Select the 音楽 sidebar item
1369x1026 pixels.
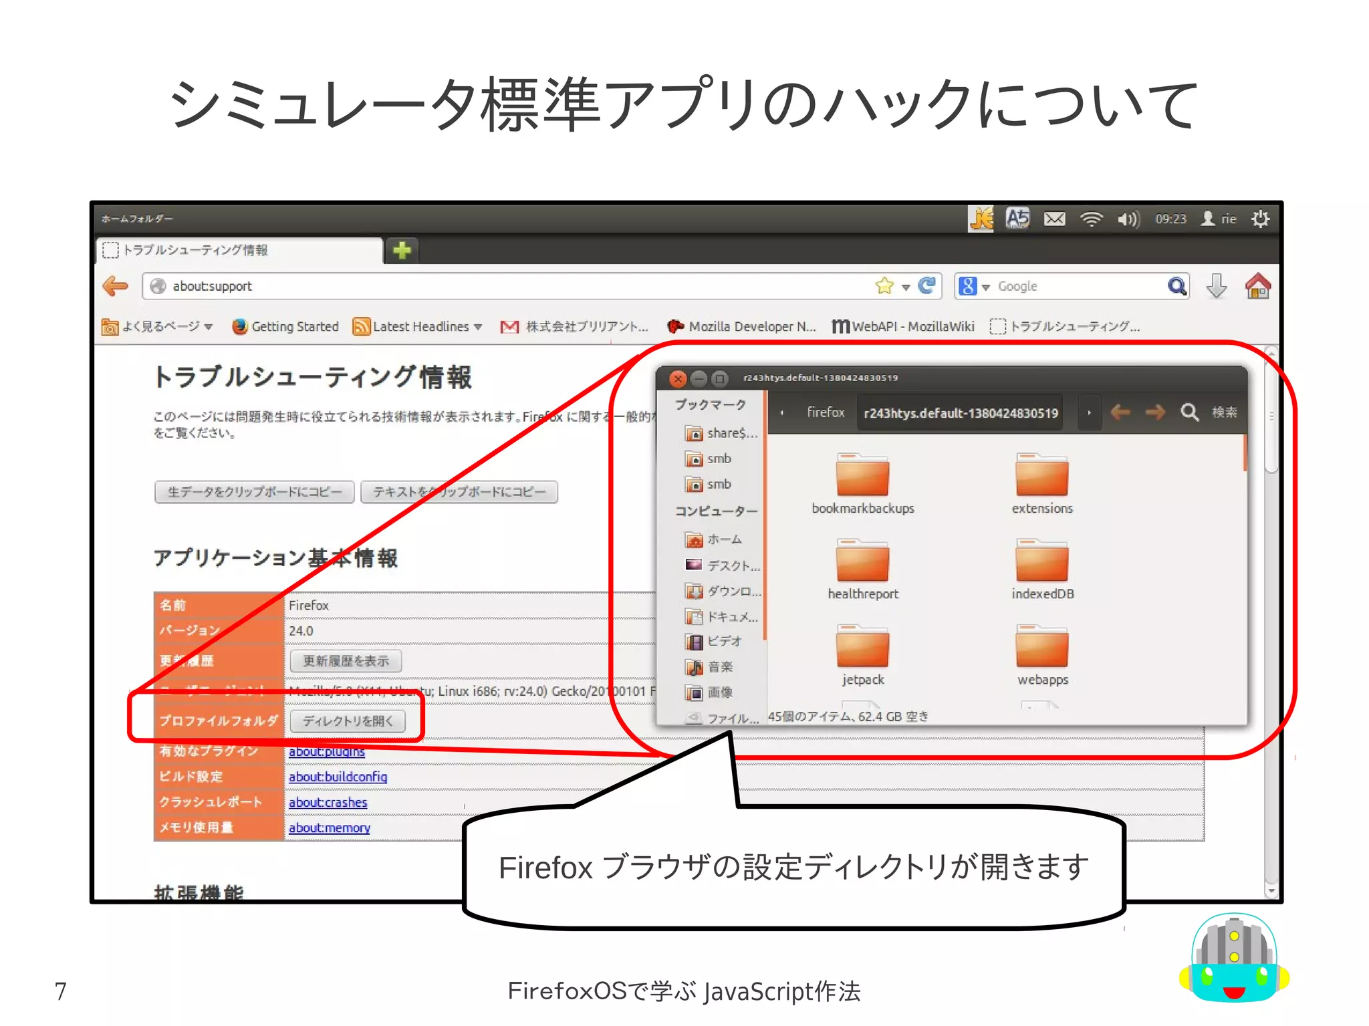click(x=709, y=667)
